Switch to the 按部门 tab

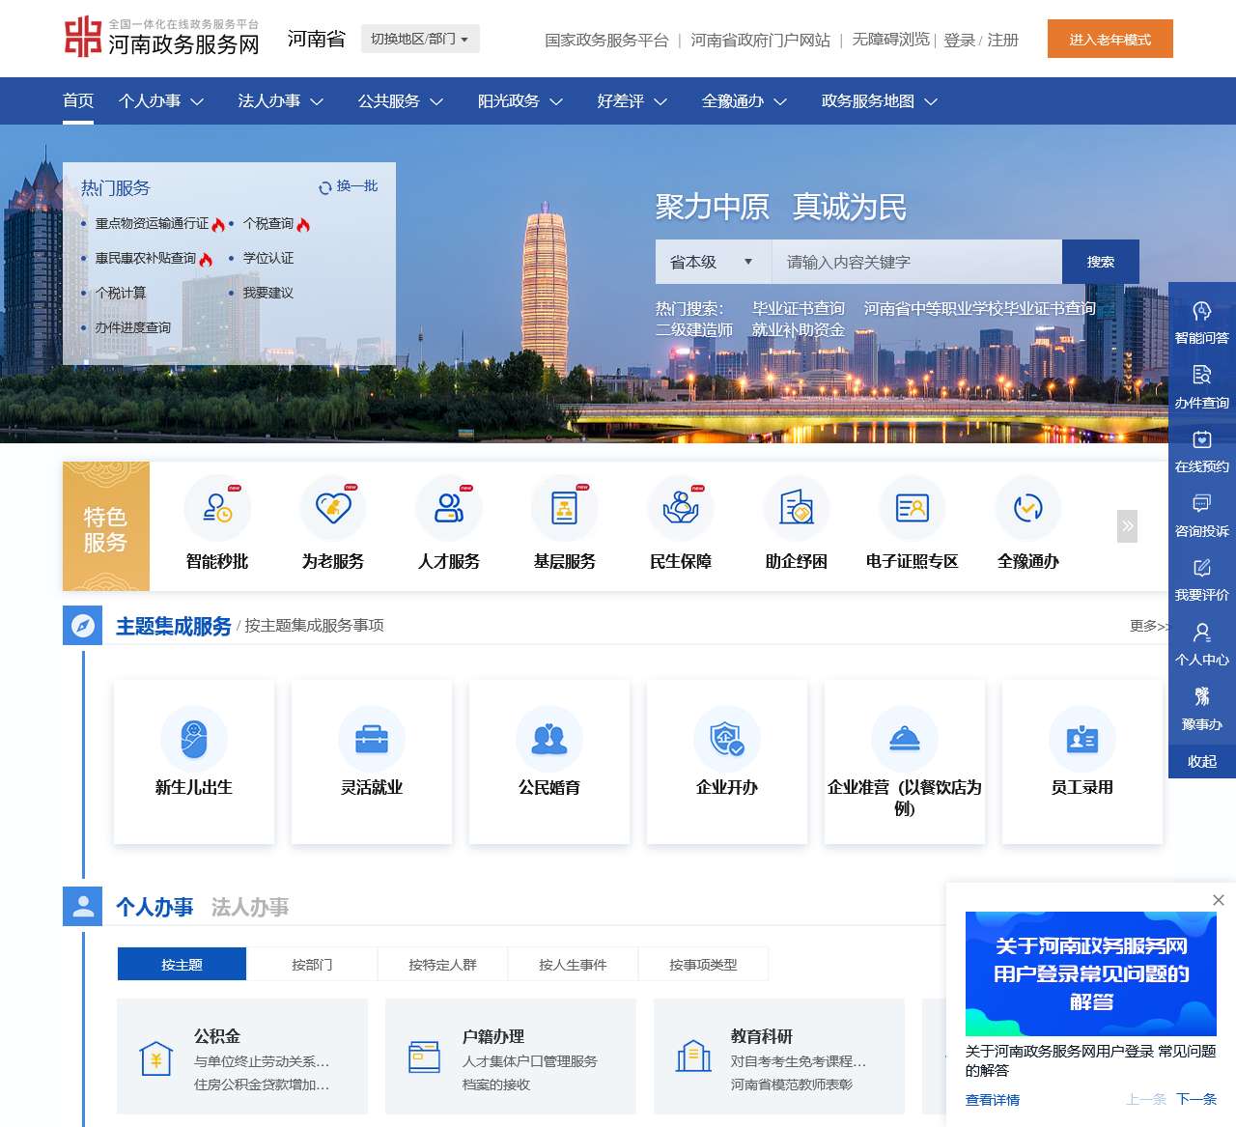[311, 964]
